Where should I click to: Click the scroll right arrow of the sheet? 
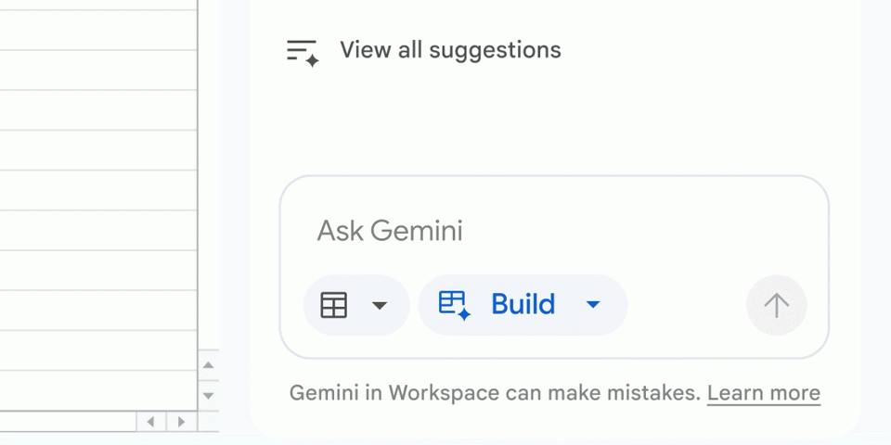[x=181, y=422]
